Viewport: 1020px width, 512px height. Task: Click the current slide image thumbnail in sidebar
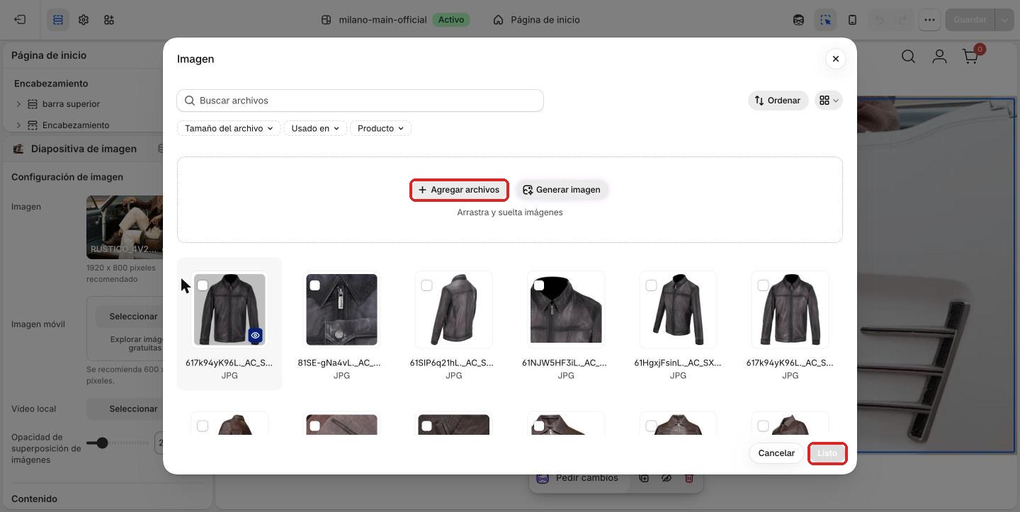[125, 227]
